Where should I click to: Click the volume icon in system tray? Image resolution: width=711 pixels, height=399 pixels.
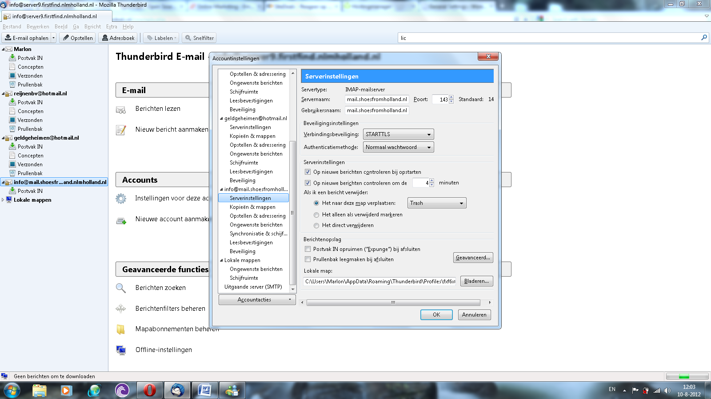coord(667,391)
